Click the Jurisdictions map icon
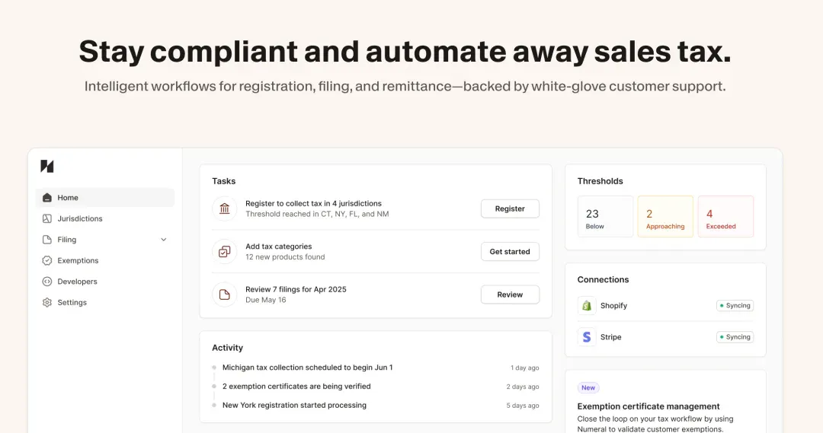823x433 pixels. tap(46, 218)
